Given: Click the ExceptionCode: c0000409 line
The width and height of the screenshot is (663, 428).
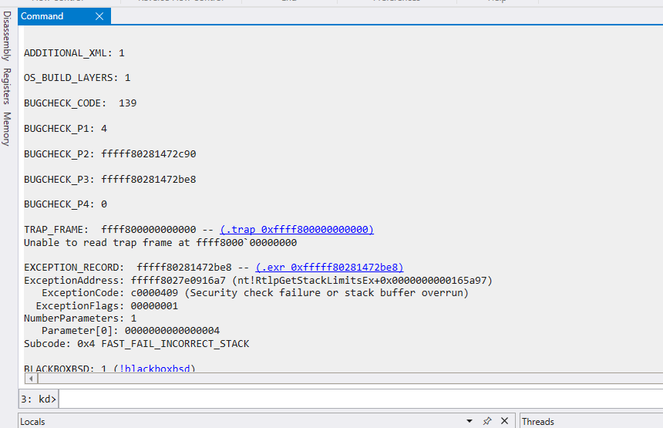Looking at the screenshot, I should click(x=255, y=293).
